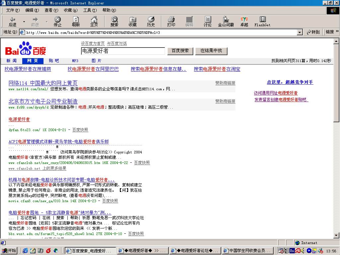Open ACPI电源管理模式详解 result link

click(x=58, y=141)
